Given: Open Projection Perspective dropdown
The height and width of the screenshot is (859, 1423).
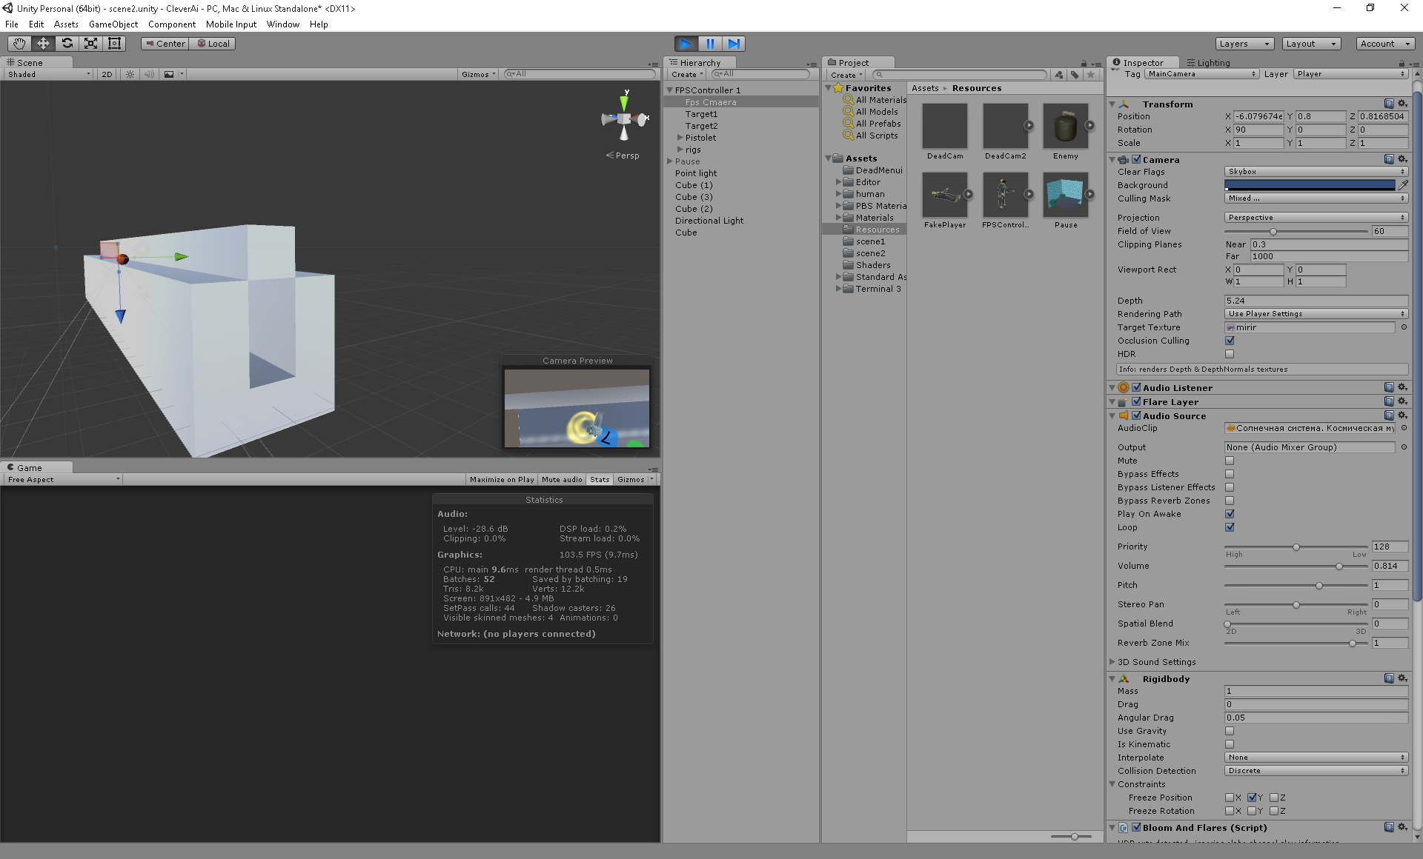Looking at the screenshot, I should [1316, 218].
